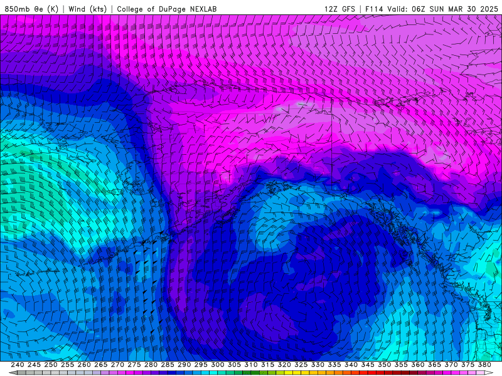Click the 280 color scale label
502x376 pixels.
click(151, 365)
